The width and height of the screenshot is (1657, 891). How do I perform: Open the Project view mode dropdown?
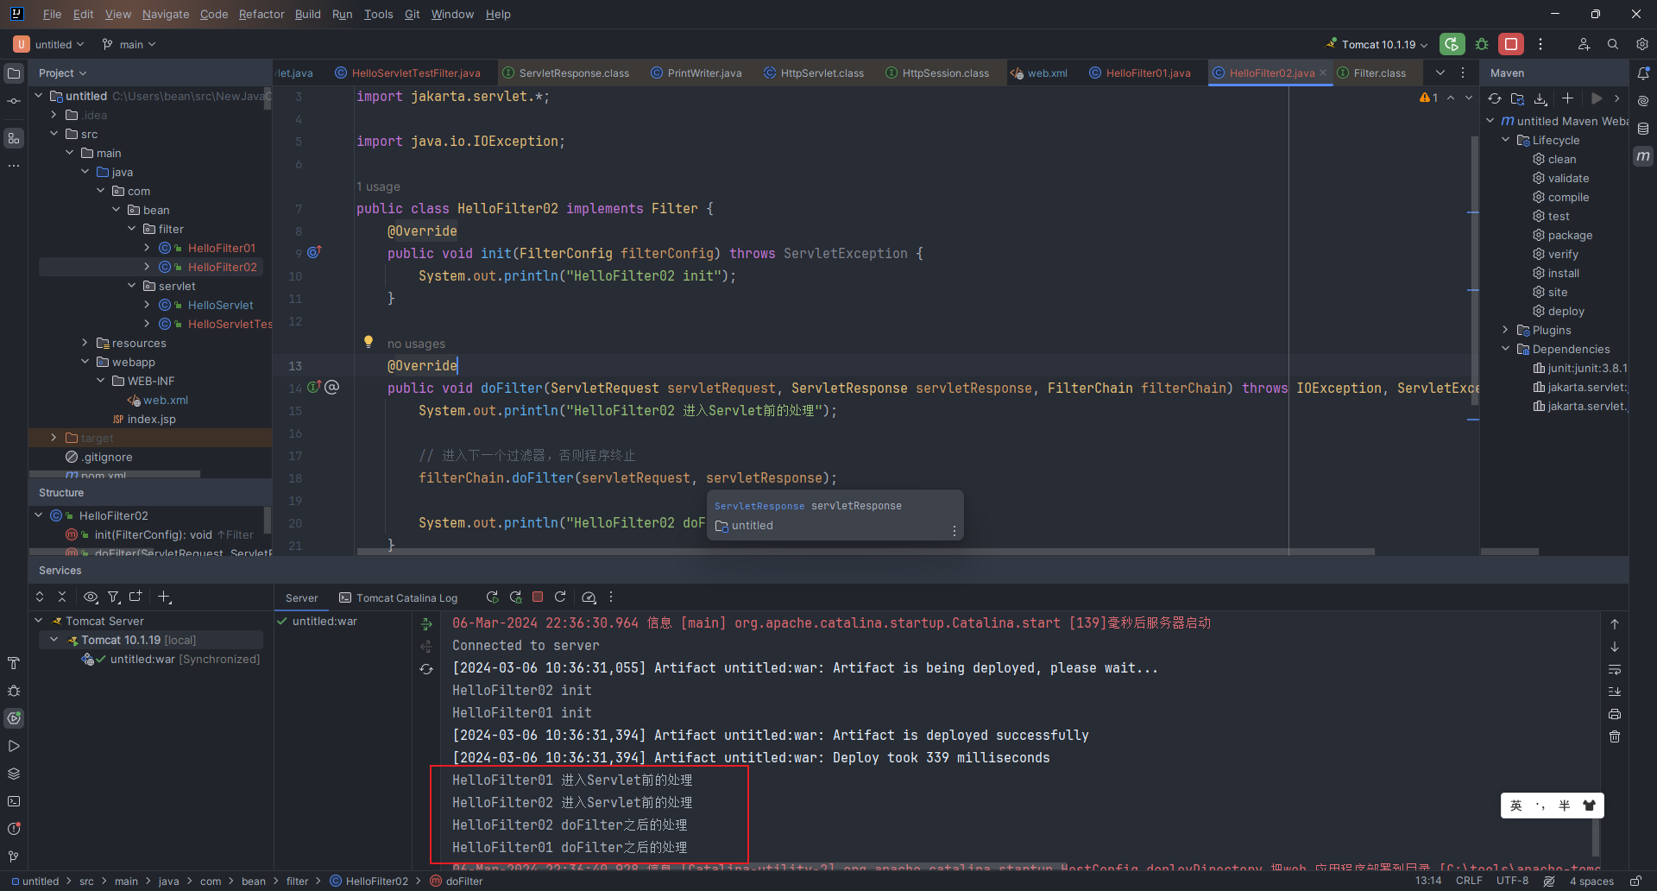pyautogui.click(x=63, y=73)
